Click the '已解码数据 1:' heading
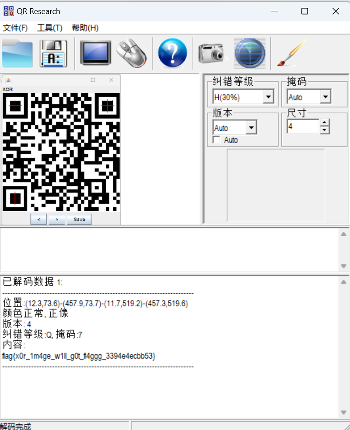The height and width of the screenshot is (430, 350). coord(33,282)
